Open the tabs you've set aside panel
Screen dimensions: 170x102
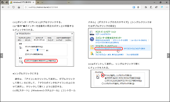pos(2,2)
